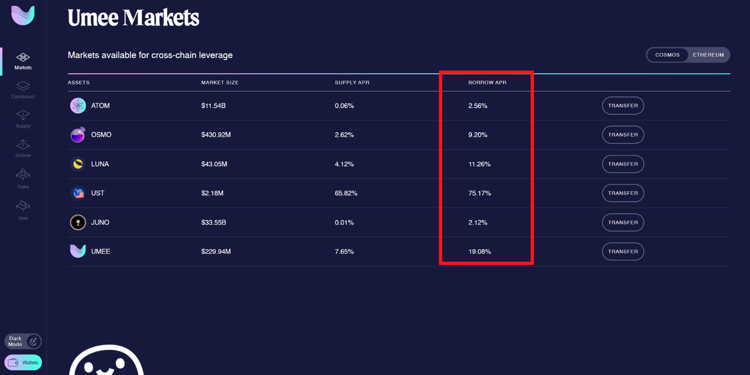Viewport: 750px width, 375px height.
Task: Click the JUNO token icon
Action: (78, 222)
